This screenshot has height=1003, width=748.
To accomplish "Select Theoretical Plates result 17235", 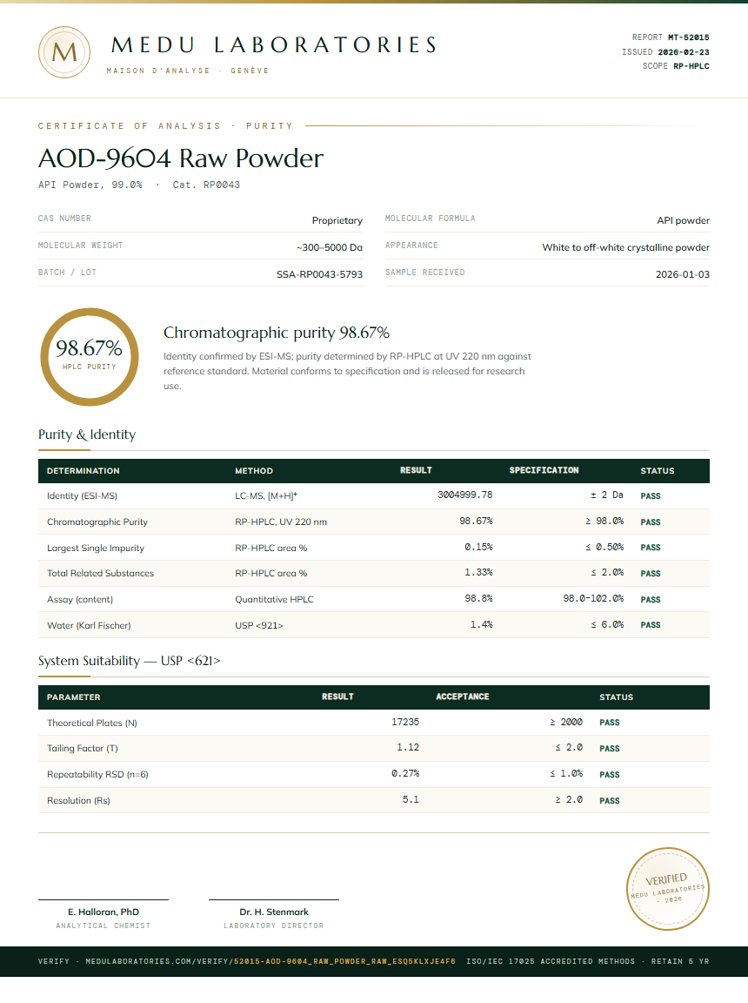I will (405, 722).
